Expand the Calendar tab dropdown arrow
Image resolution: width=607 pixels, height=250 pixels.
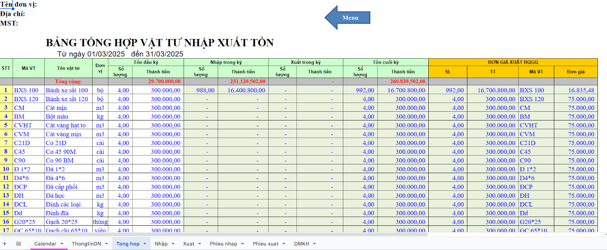coord(62,244)
